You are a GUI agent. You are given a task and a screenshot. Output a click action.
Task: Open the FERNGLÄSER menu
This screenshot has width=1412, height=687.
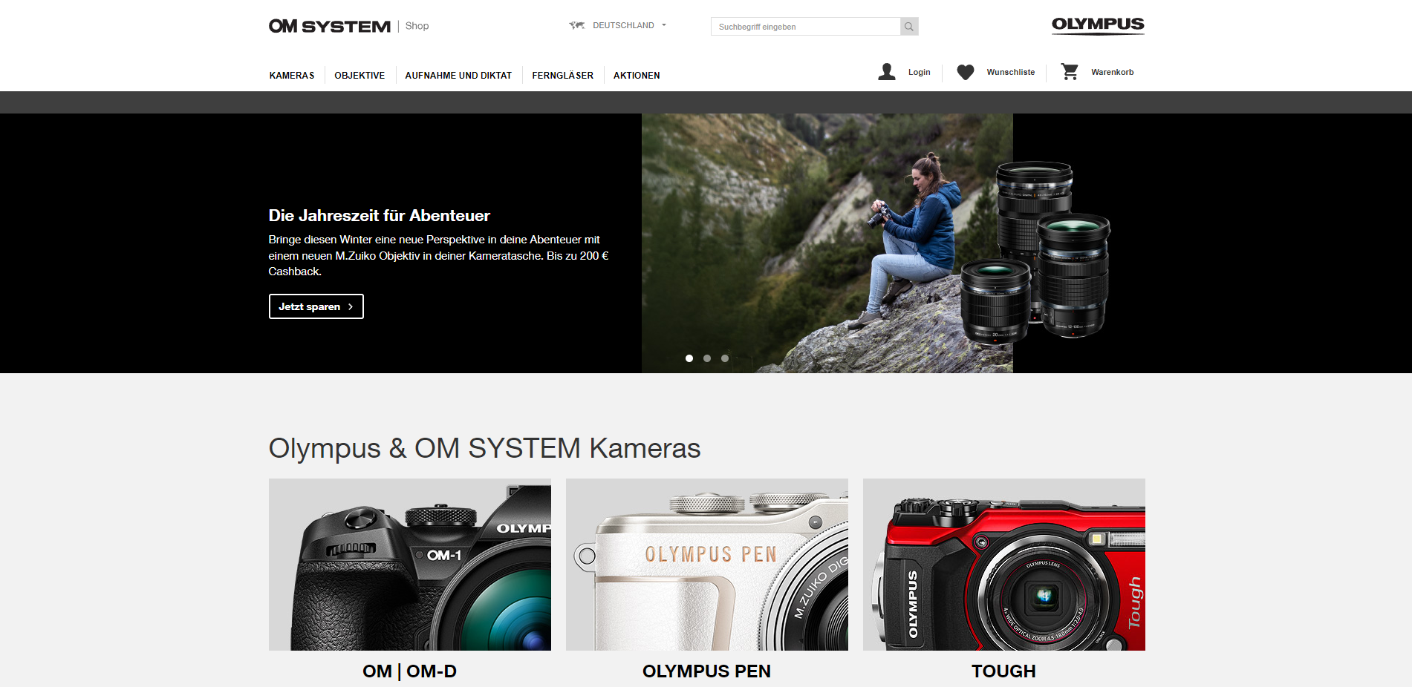563,76
